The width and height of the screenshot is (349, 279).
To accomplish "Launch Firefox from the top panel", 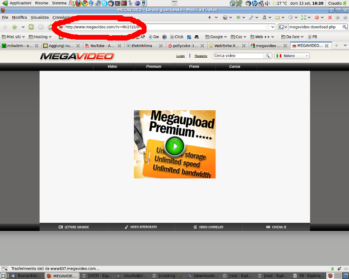I will pyautogui.click(x=78, y=3).
